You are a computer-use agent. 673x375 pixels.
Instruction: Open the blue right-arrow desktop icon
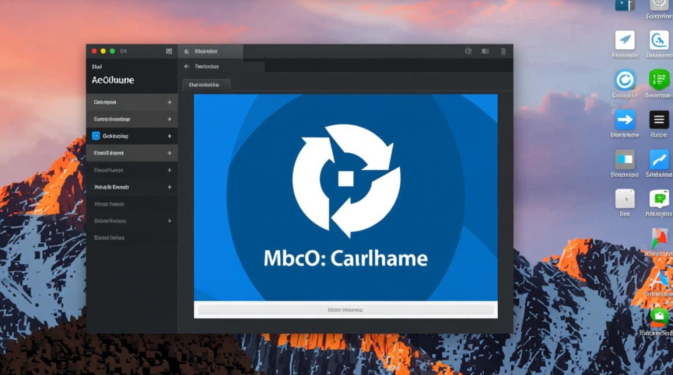(x=624, y=120)
